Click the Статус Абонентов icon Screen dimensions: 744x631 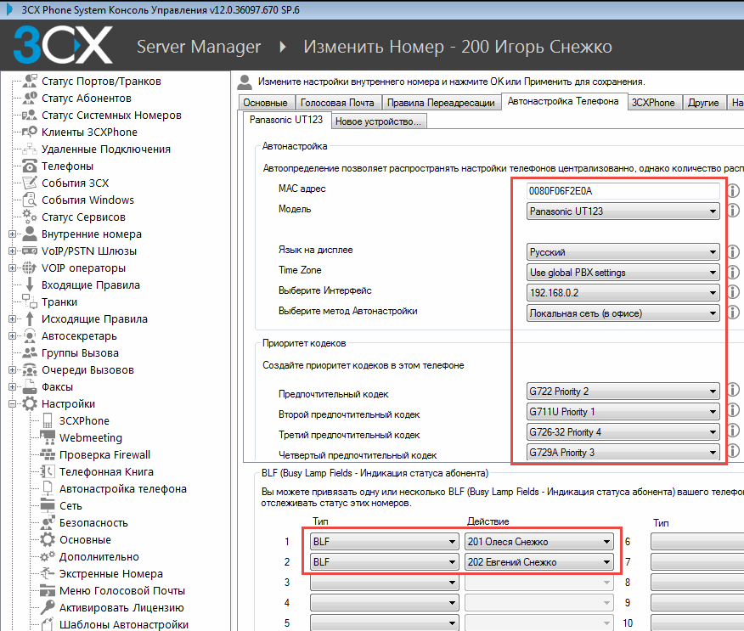(x=30, y=99)
